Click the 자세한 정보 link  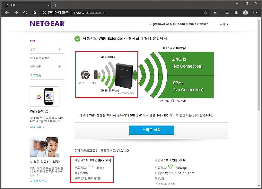tap(38, 181)
